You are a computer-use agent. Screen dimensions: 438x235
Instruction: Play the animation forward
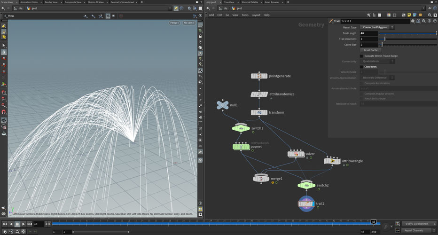click(x=23, y=224)
